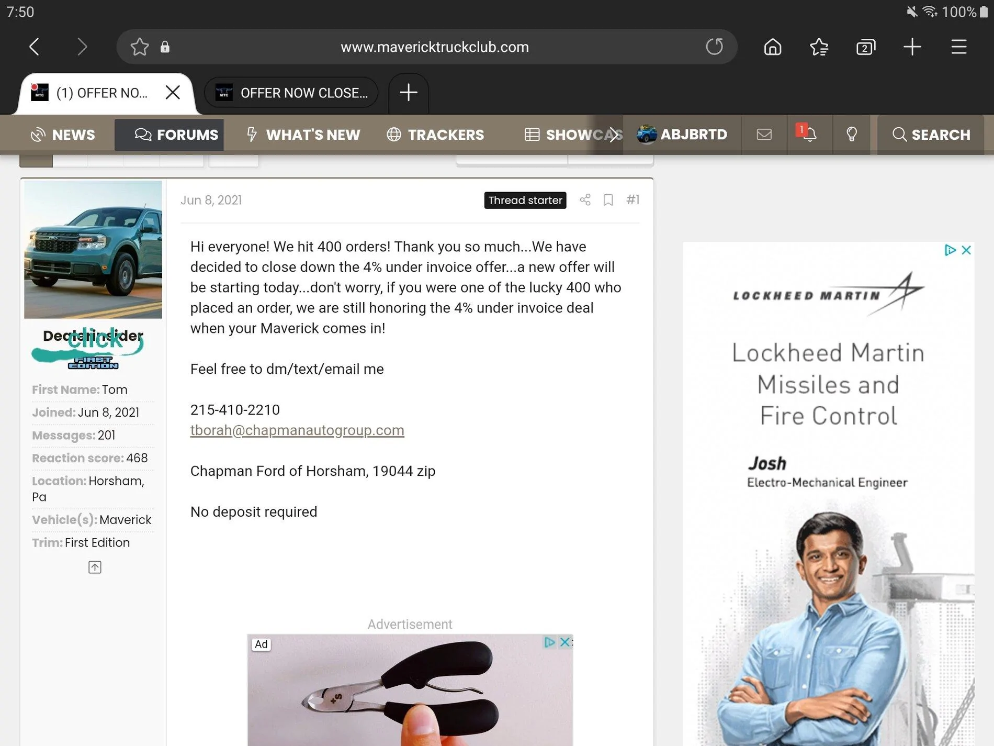This screenshot has height=746, width=994.
Task: Open the Lockheed Martin advertisement
Action: tap(828, 494)
